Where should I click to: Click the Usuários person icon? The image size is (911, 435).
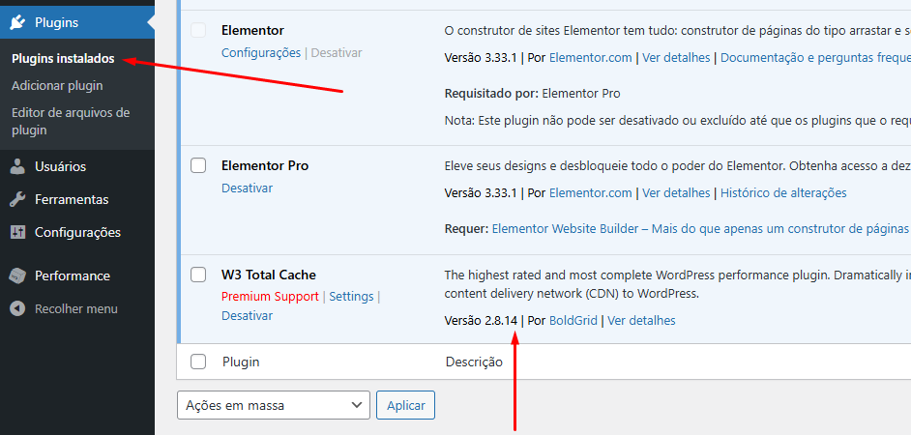18,166
